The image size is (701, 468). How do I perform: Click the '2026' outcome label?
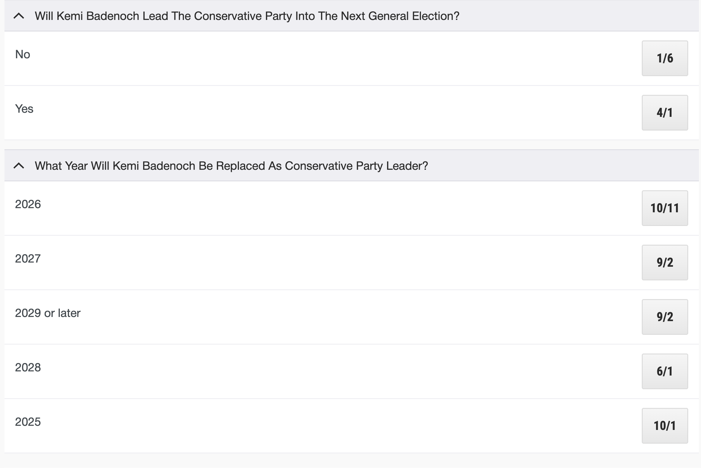28,205
